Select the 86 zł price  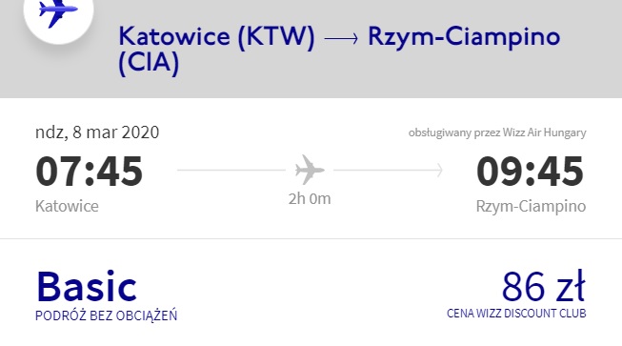pyautogui.click(x=544, y=286)
